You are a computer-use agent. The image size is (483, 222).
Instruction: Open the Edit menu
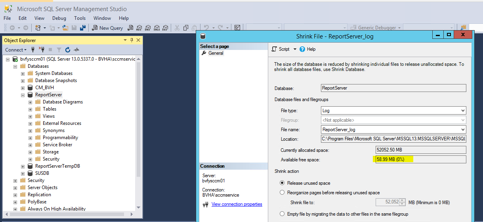(x=23, y=18)
